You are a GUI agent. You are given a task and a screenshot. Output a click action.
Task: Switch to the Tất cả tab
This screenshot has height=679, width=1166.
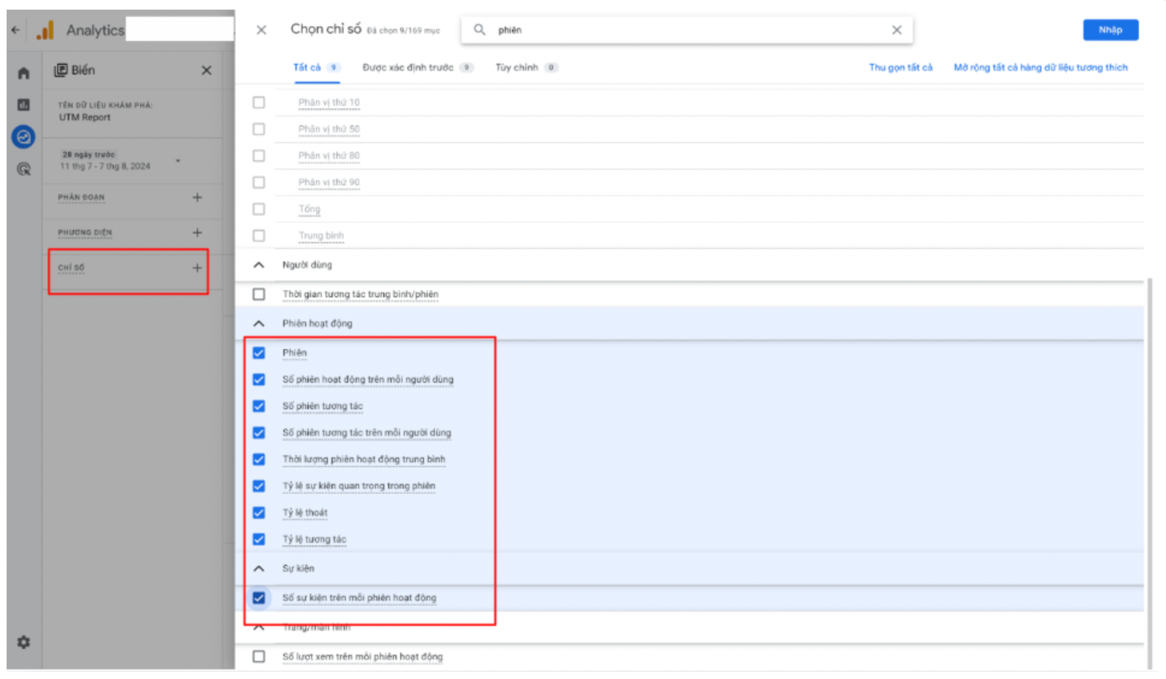[316, 67]
